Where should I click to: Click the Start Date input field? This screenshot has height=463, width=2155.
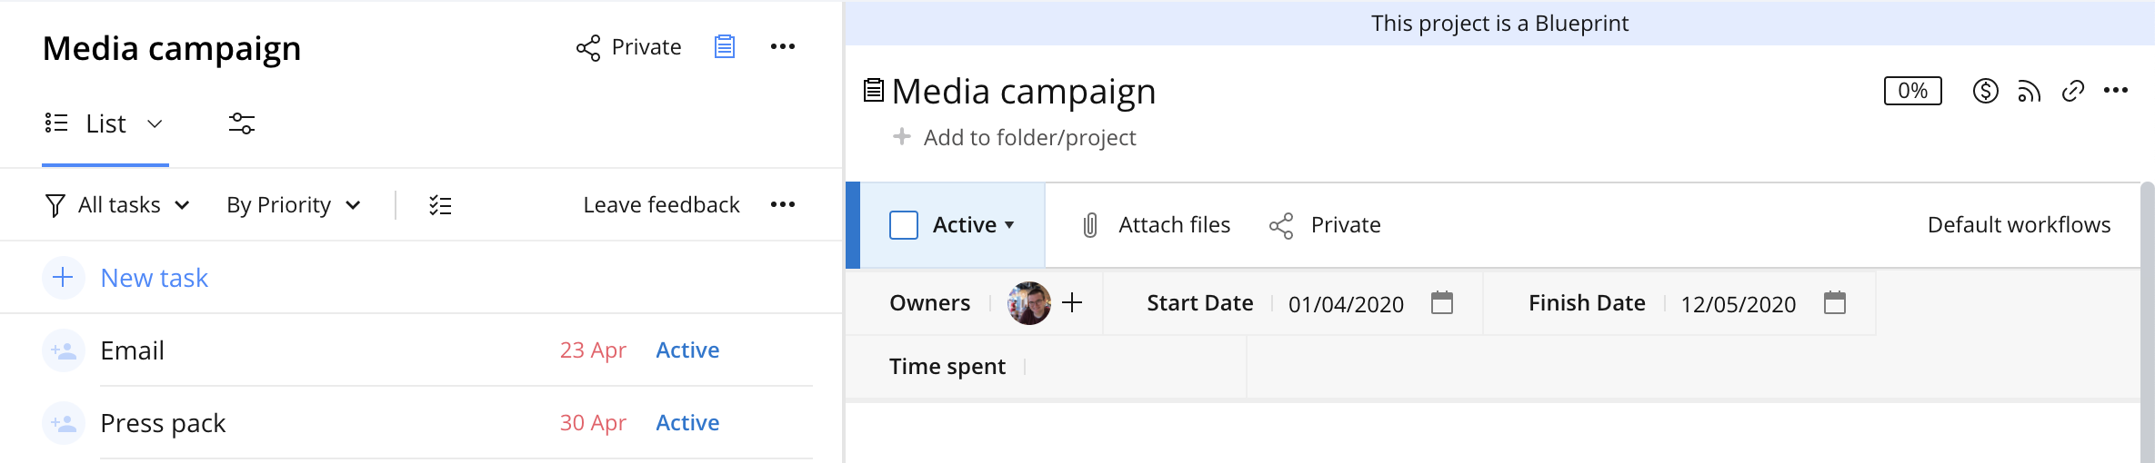click(x=1346, y=304)
